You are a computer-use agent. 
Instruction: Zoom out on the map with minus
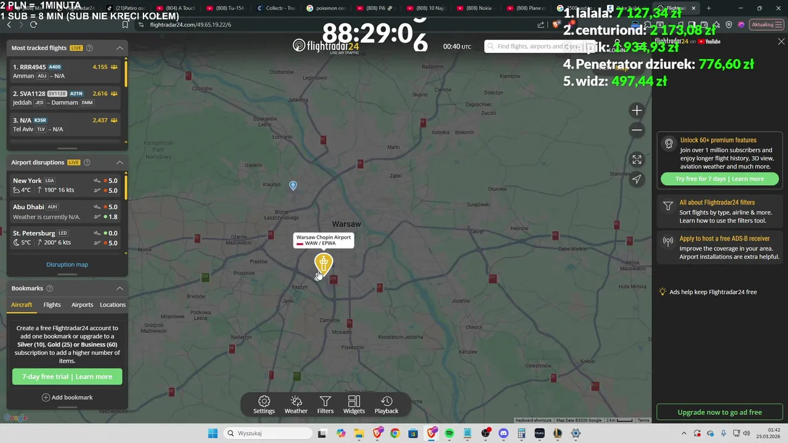point(637,130)
